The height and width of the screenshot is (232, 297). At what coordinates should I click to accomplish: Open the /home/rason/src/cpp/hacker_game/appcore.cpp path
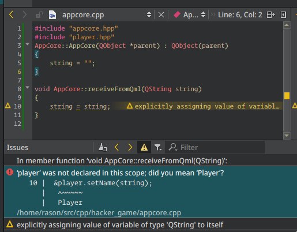point(99,213)
